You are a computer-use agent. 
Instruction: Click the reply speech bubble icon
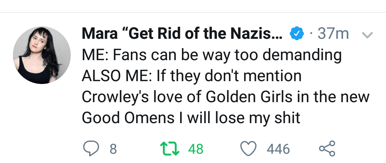[x=90, y=148]
